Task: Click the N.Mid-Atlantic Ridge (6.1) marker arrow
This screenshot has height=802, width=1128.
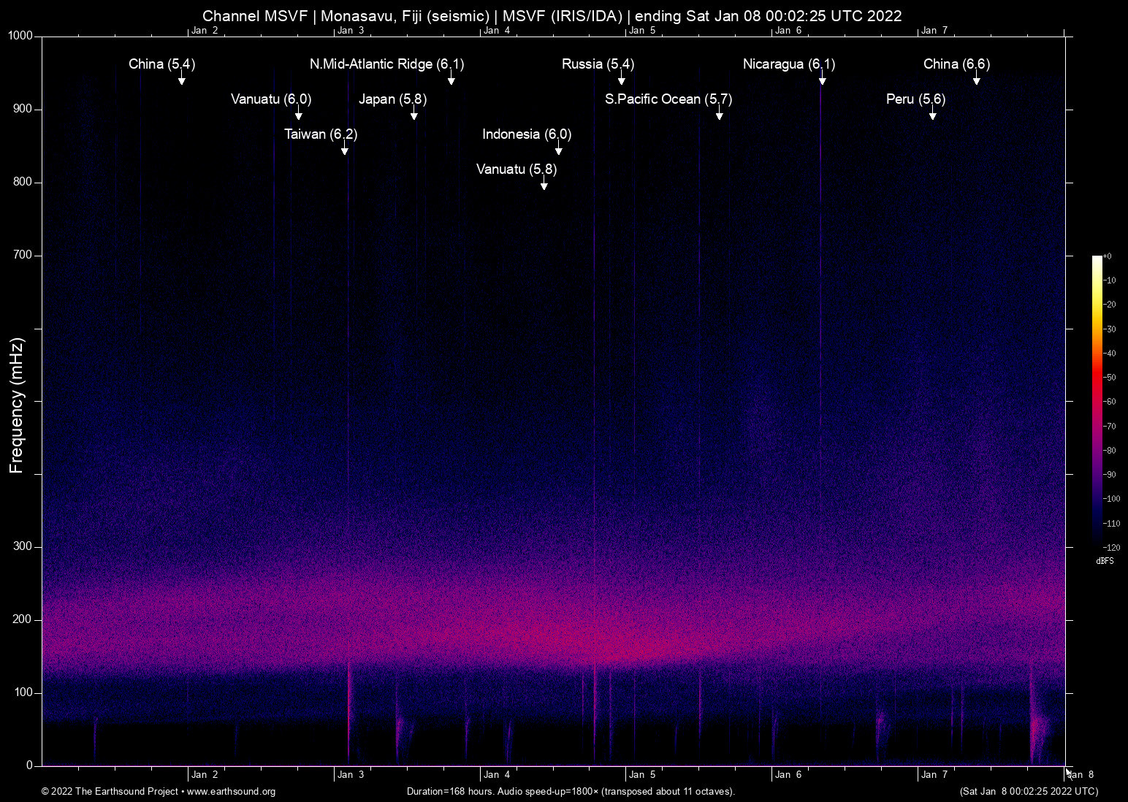Action: tap(451, 80)
